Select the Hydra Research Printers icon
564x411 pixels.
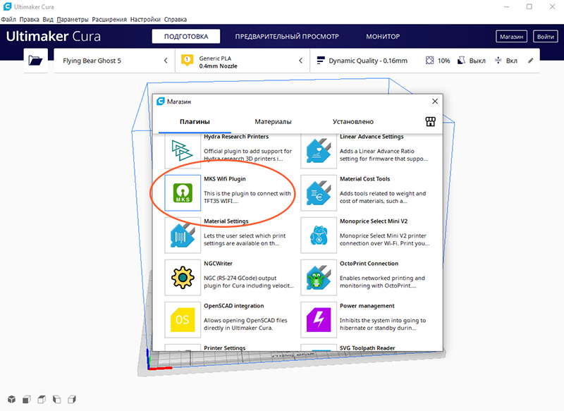click(x=183, y=150)
